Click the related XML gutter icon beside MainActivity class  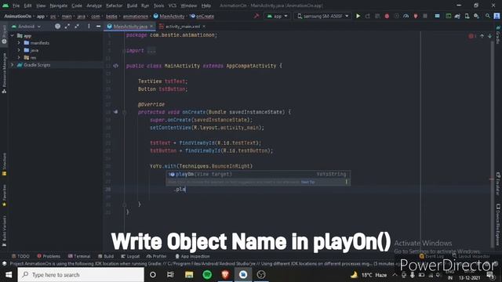115,66
